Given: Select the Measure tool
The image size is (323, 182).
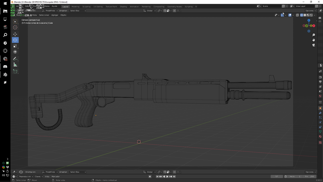Looking at the screenshot, I should pyautogui.click(x=15, y=64).
